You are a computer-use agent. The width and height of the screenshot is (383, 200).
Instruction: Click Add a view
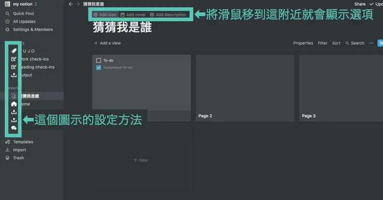(108, 43)
